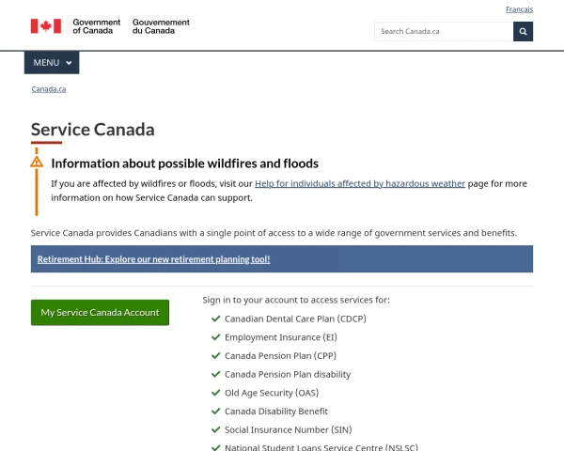
Task: Click the checkmark beside Employment Insurance (EI)
Action: [x=215, y=337]
